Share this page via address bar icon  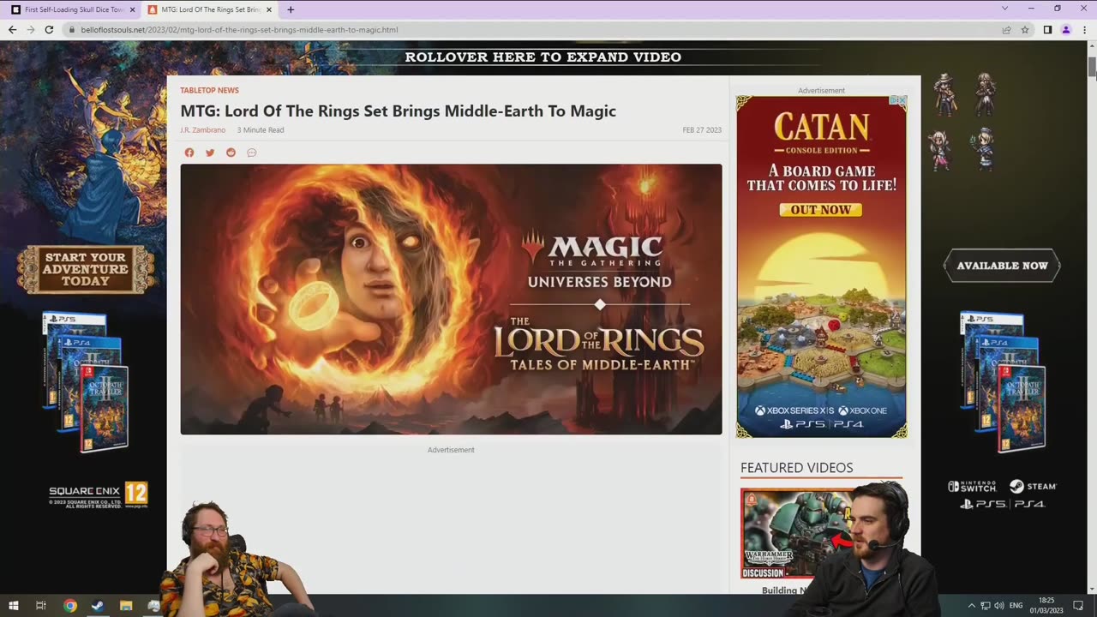pyautogui.click(x=1006, y=30)
